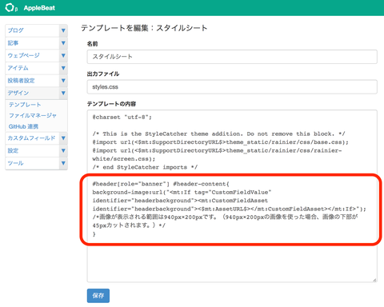Screen dimensions: 384x307
Task: Open the デザイン sidebar menu
Action: (x=33, y=93)
